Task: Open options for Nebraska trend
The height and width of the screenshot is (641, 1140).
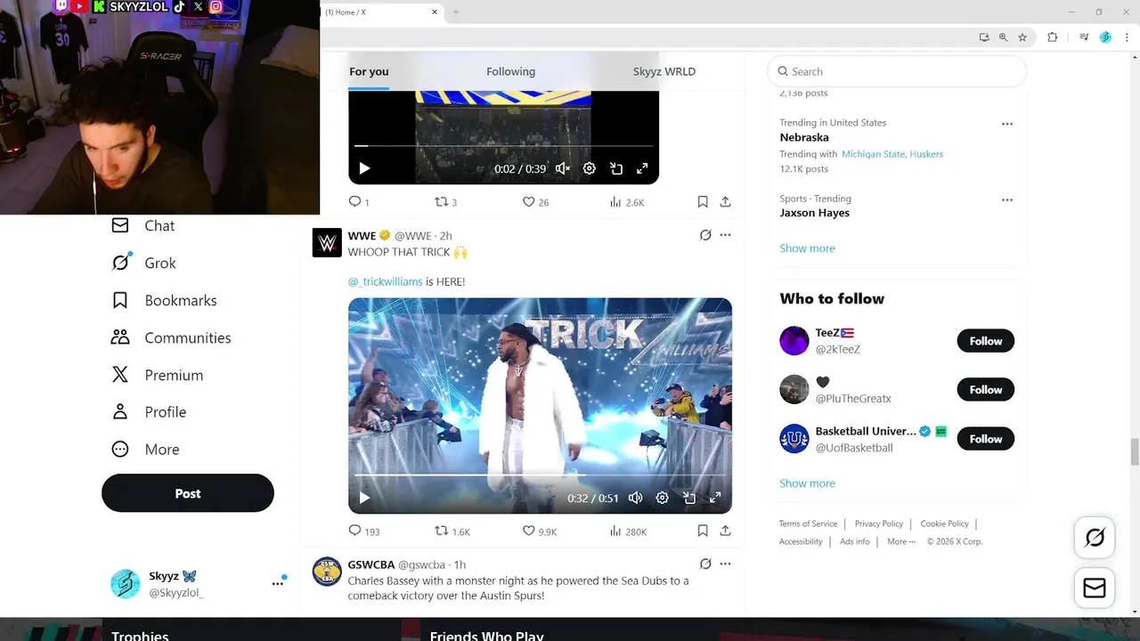Action: [1007, 124]
